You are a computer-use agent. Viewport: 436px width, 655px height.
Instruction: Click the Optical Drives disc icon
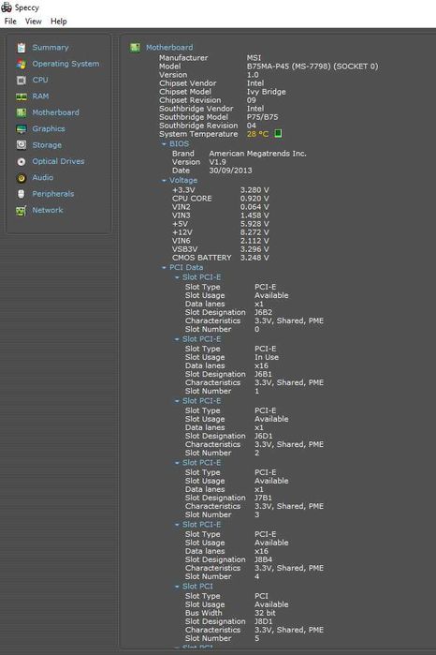point(22,162)
